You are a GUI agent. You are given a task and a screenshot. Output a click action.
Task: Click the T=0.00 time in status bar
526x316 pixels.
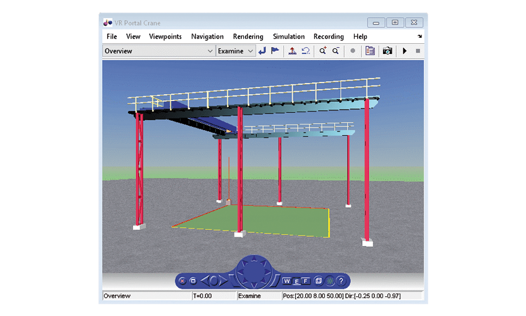(202, 296)
